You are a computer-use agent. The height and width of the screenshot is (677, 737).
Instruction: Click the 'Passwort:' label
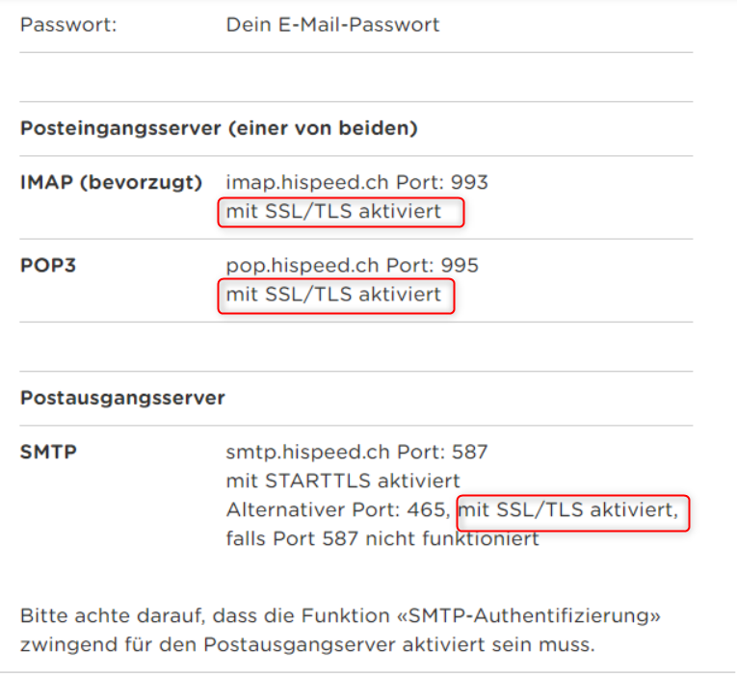click(68, 25)
